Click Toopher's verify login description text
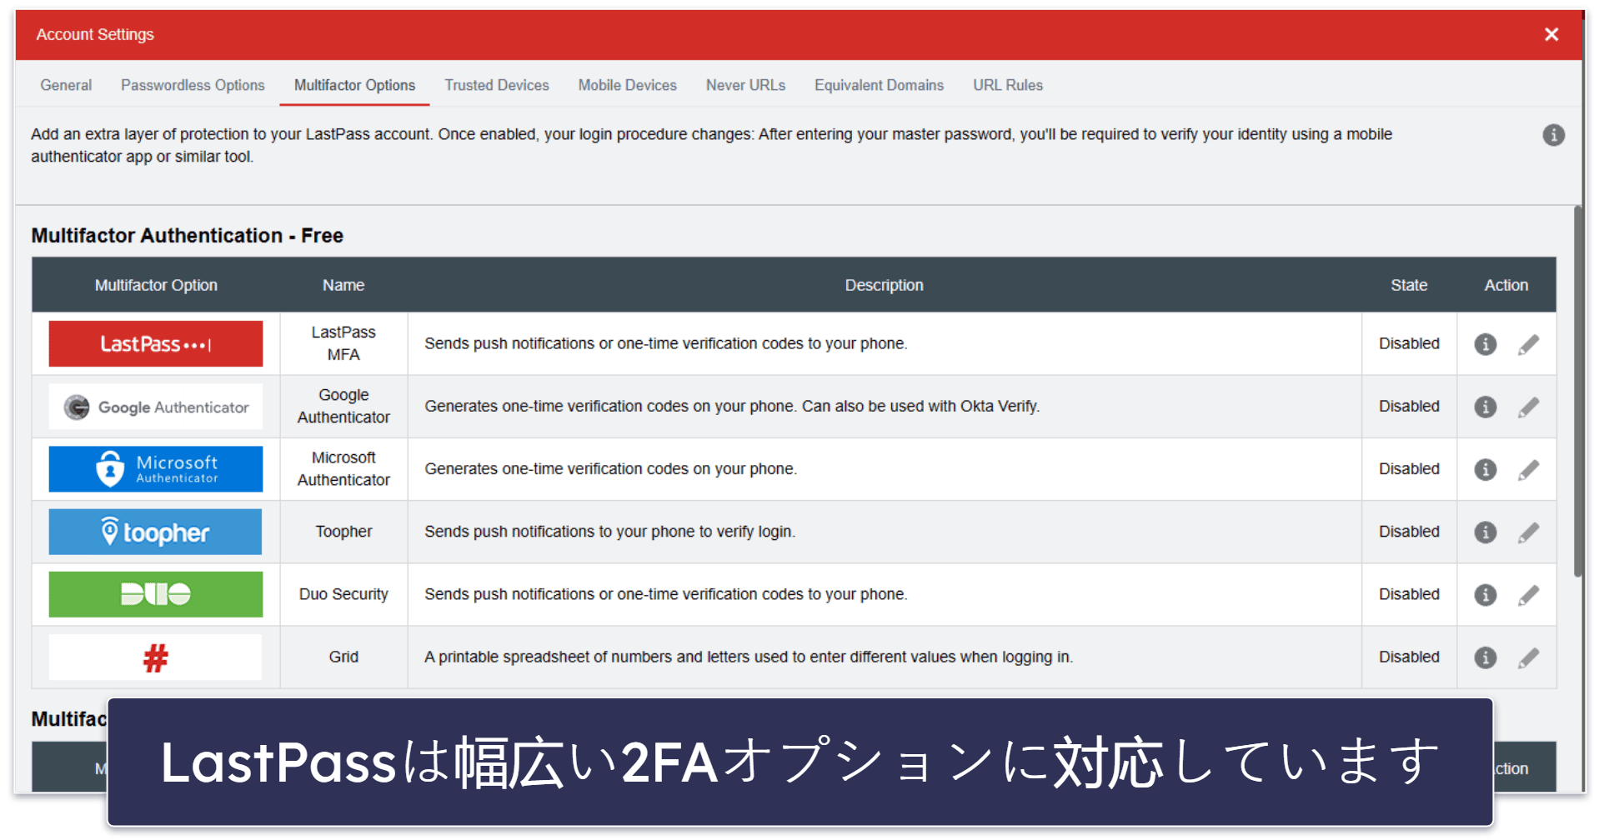The height and width of the screenshot is (840, 1599). [x=609, y=532]
